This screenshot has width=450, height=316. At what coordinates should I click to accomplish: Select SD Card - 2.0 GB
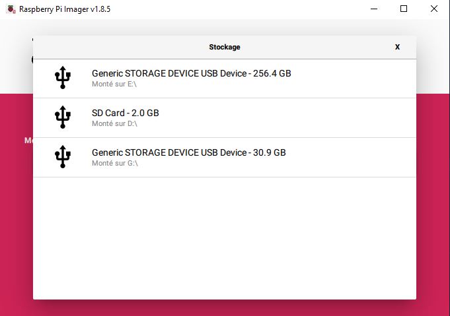coord(225,117)
